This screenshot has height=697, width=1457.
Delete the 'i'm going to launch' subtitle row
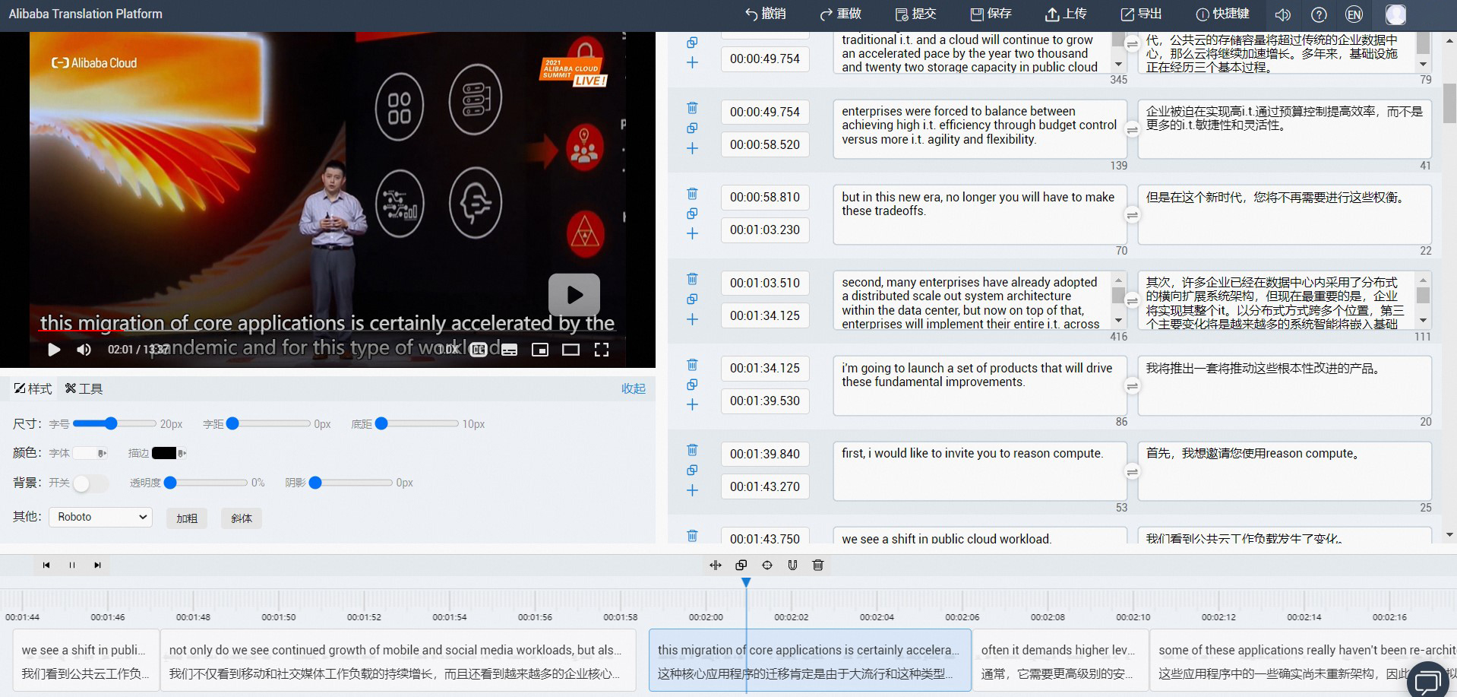[x=692, y=365]
